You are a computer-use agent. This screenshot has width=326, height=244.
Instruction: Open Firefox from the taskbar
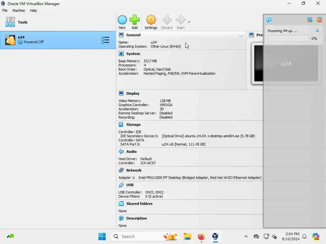[201, 236]
